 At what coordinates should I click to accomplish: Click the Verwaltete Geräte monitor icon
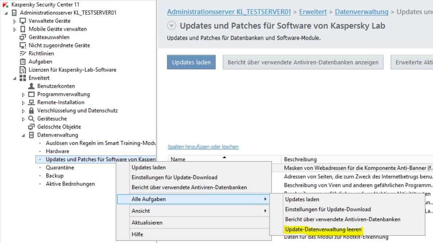(x=23, y=21)
